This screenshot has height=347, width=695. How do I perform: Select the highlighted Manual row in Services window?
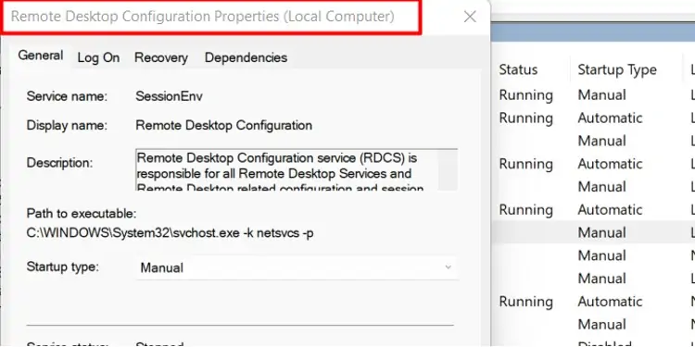tap(593, 232)
